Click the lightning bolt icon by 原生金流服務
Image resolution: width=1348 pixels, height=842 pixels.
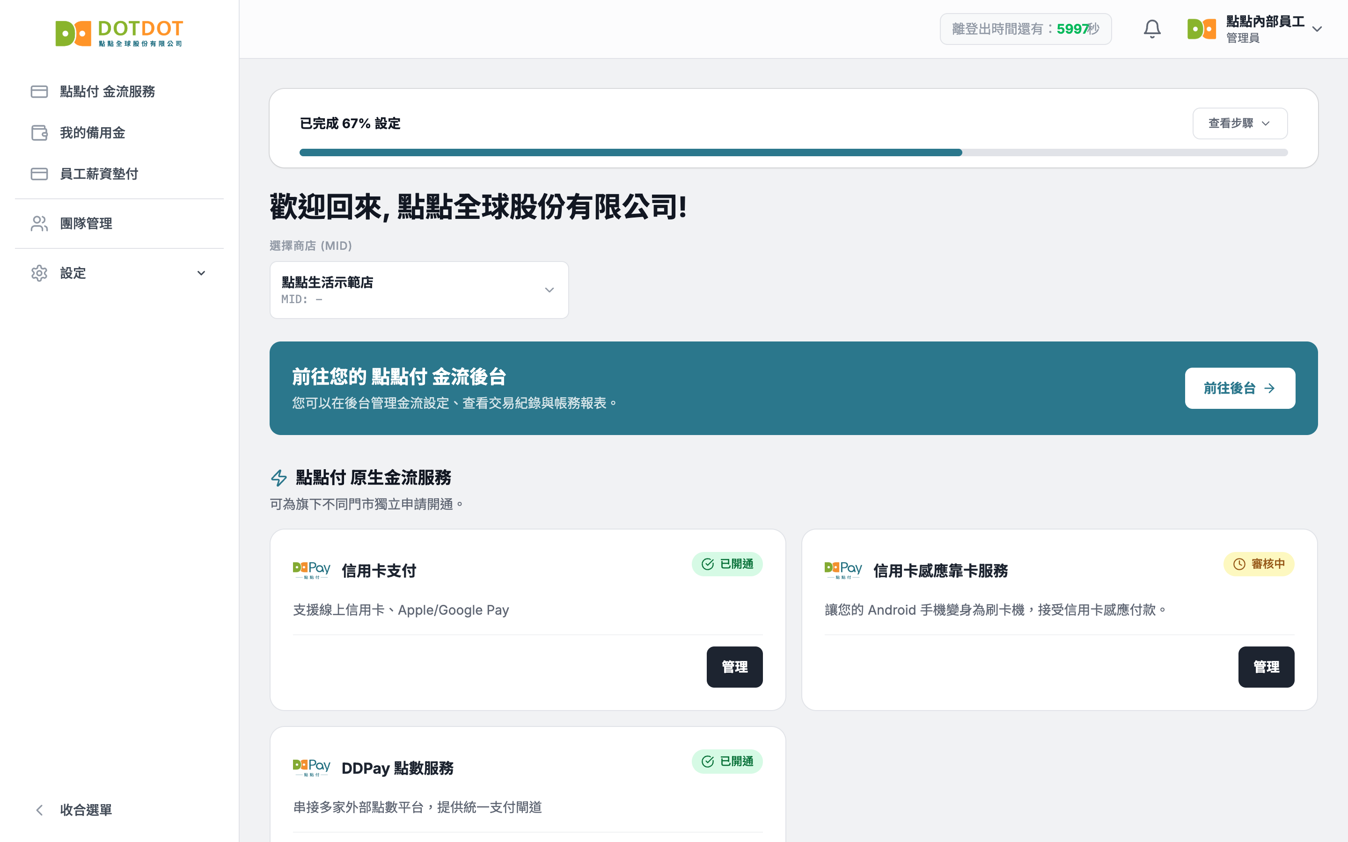278,478
